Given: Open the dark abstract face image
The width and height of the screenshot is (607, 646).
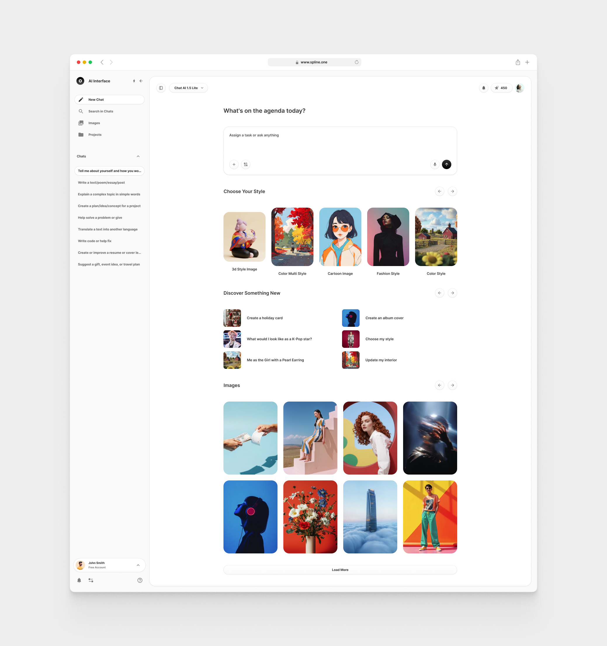Looking at the screenshot, I should [430, 438].
